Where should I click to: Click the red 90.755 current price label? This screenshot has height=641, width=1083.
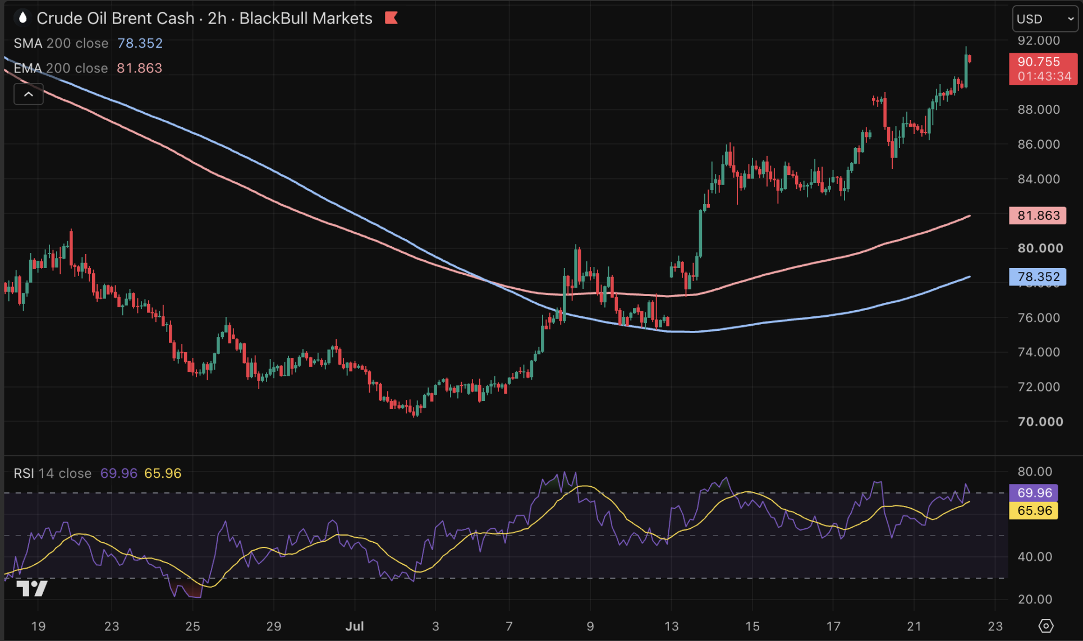tap(1043, 68)
